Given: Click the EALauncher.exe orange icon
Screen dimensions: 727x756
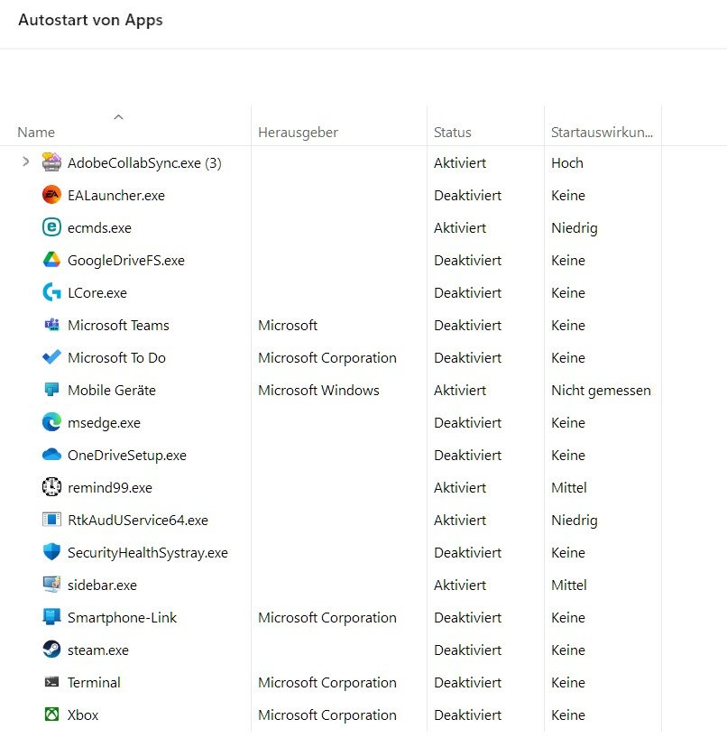Looking at the screenshot, I should click(x=51, y=195).
